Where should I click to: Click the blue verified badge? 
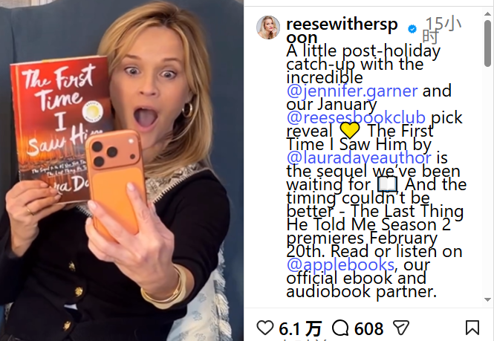pyautogui.click(x=412, y=29)
